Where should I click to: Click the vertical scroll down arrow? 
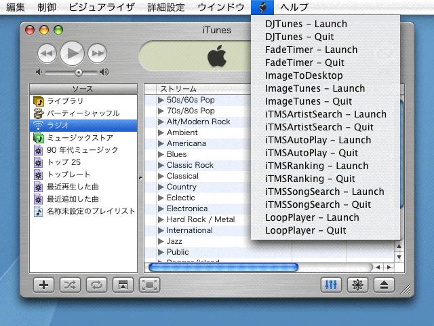coord(399,257)
